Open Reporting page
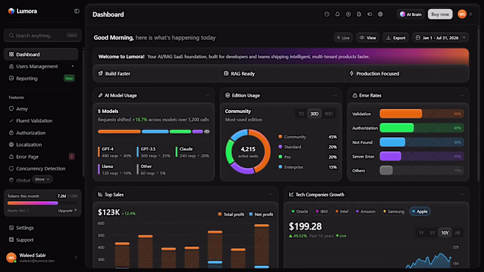The image size is (484, 272). click(x=41, y=79)
